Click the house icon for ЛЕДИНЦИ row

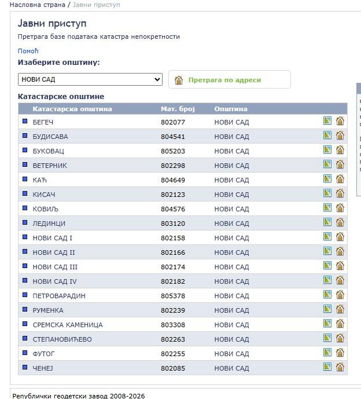[340, 222]
